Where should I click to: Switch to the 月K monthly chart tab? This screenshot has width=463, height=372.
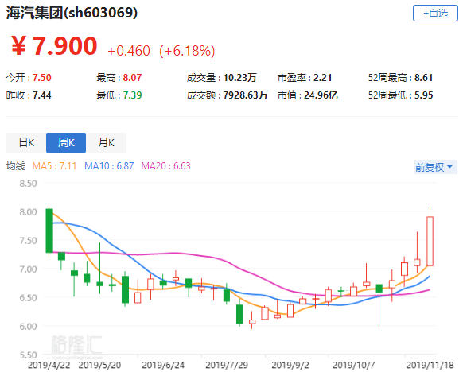click(107, 143)
